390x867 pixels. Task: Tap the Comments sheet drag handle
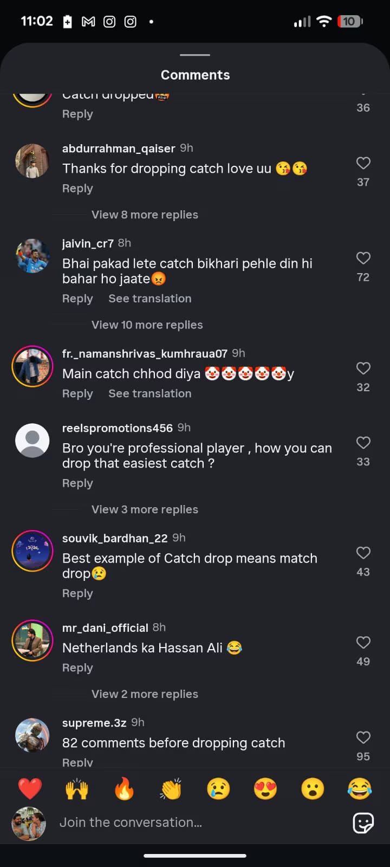coord(195,55)
